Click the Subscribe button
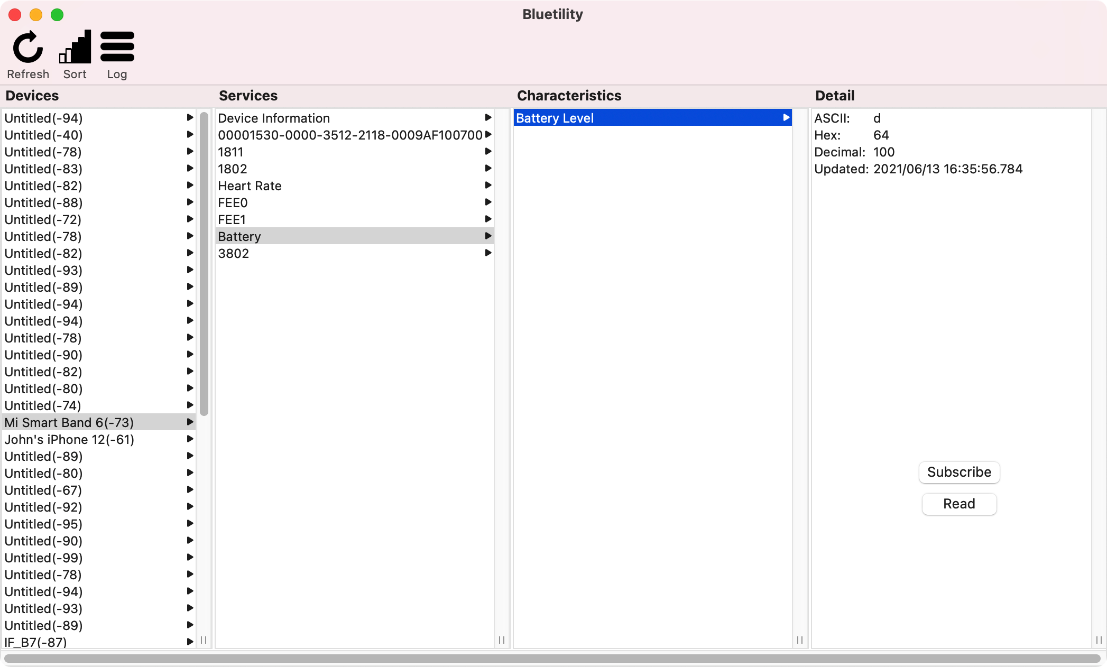Screen dimensions: 1107x667 [x=959, y=472]
